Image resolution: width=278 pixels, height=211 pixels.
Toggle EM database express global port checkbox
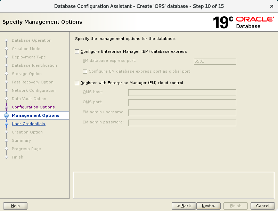pyautogui.click(x=85, y=71)
